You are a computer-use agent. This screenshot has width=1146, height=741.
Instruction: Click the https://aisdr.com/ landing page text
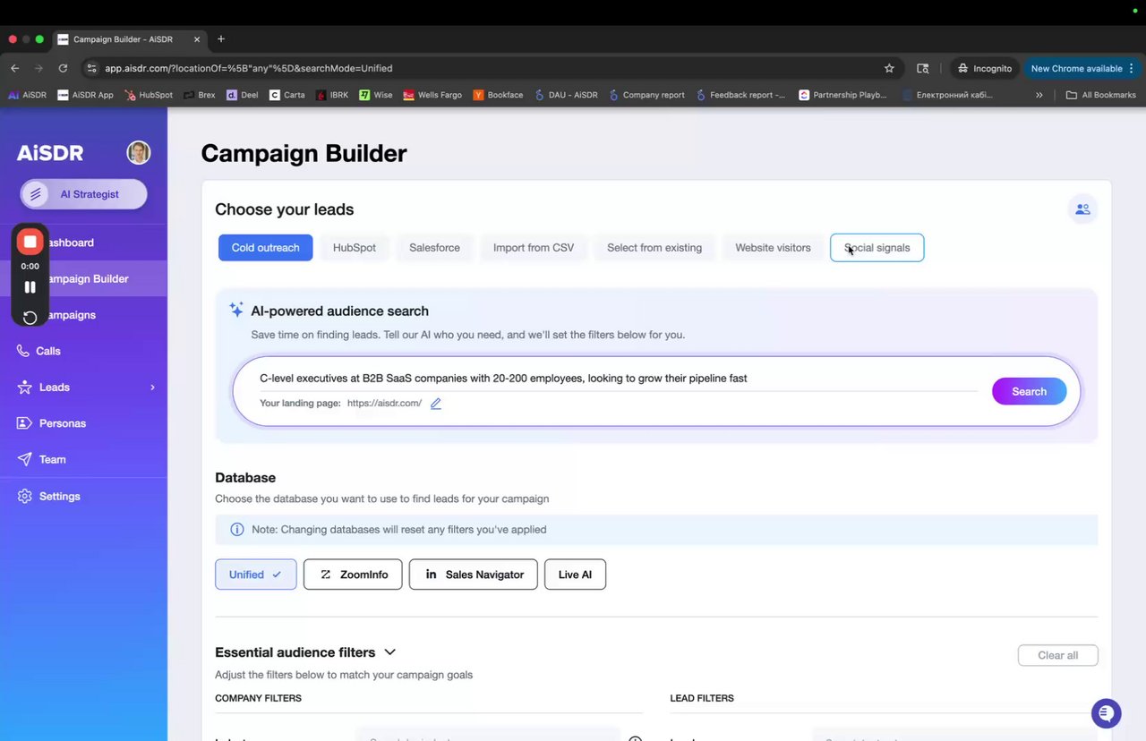point(384,404)
